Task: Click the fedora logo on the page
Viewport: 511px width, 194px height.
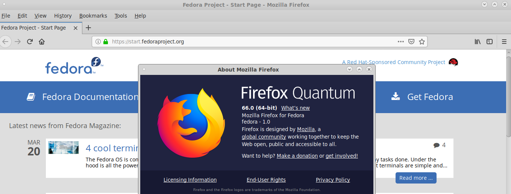Action: pyautogui.click(x=74, y=66)
